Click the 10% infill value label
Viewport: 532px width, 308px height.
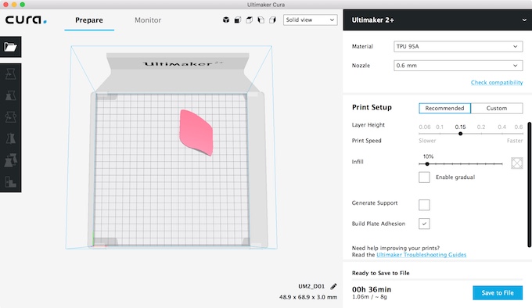point(428,156)
